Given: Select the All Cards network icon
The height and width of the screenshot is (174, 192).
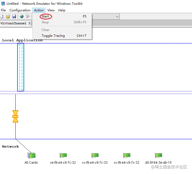Looking at the screenshot, I should pos(32,155).
